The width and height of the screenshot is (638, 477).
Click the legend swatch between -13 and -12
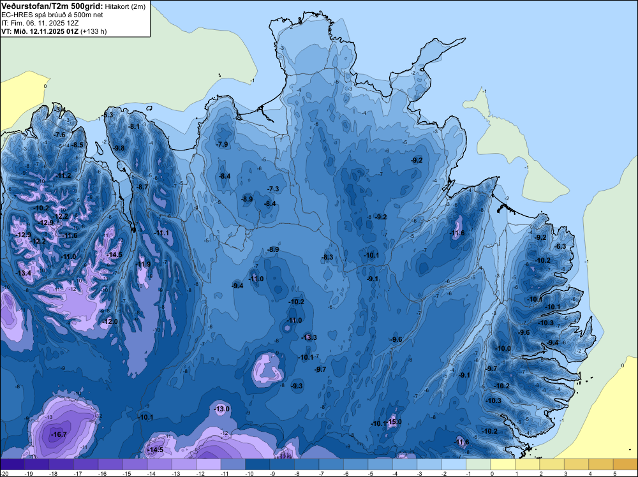(x=184, y=464)
